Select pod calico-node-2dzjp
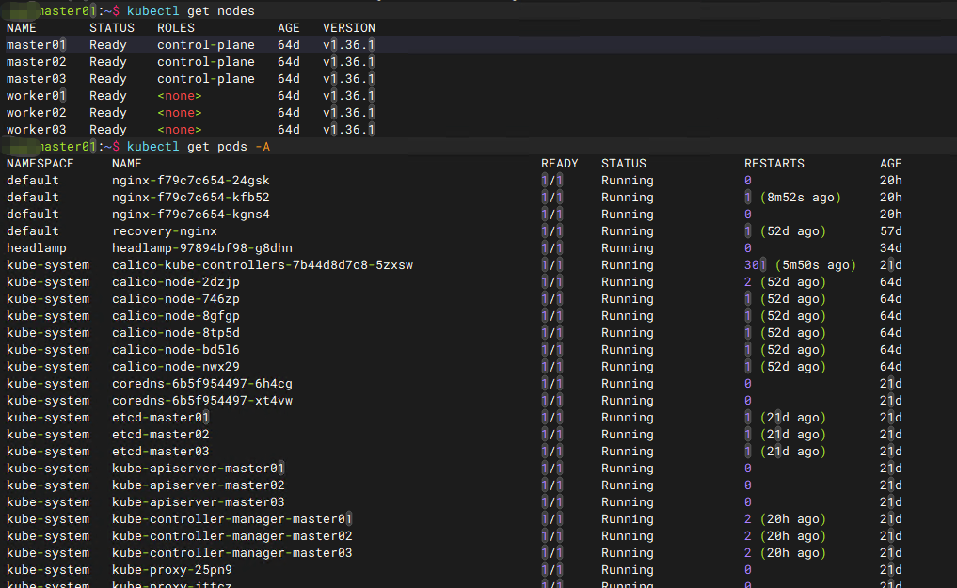The width and height of the screenshot is (957, 588). [x=176, y=282]
